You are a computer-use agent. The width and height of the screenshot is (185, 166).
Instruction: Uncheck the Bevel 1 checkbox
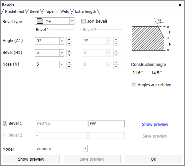(5, 123)
